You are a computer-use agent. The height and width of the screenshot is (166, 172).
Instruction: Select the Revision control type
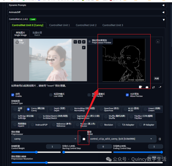106,125
